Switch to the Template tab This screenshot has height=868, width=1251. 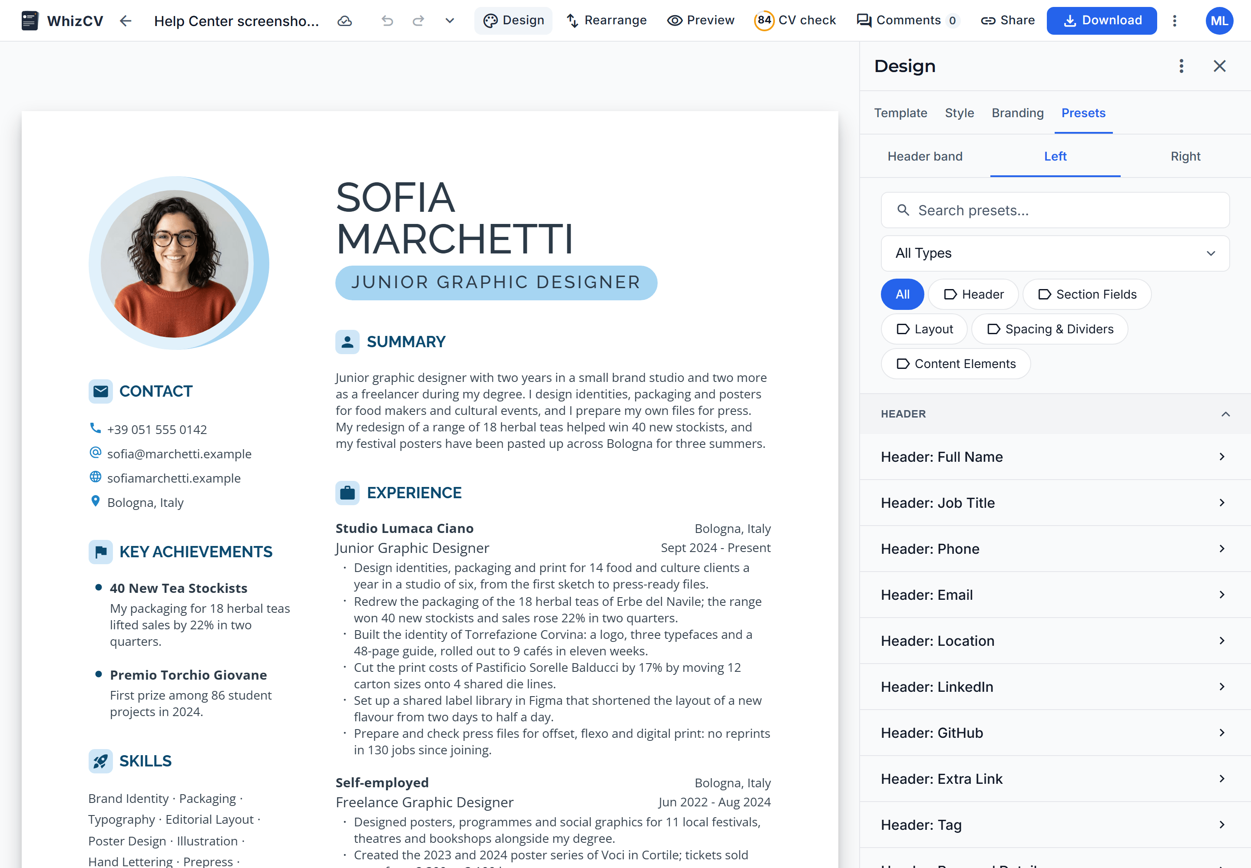coord(900,113)
